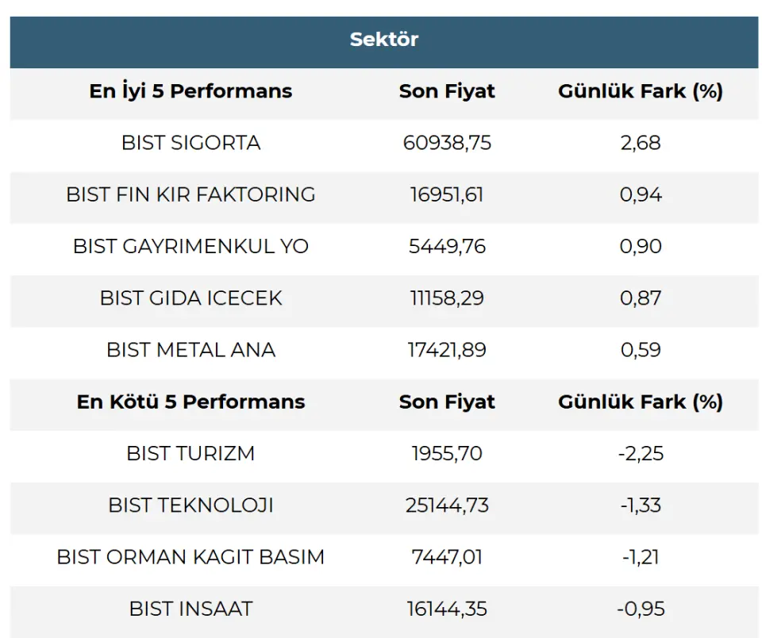Open the BIST FIN KIR FAKTORING entry
Image resolution: width=762 pixels, height=638 pixels.
tap(190, 194)
